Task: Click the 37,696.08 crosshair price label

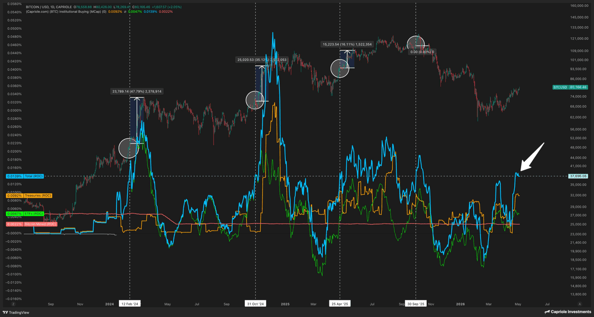Action: [x=578, y=176]
